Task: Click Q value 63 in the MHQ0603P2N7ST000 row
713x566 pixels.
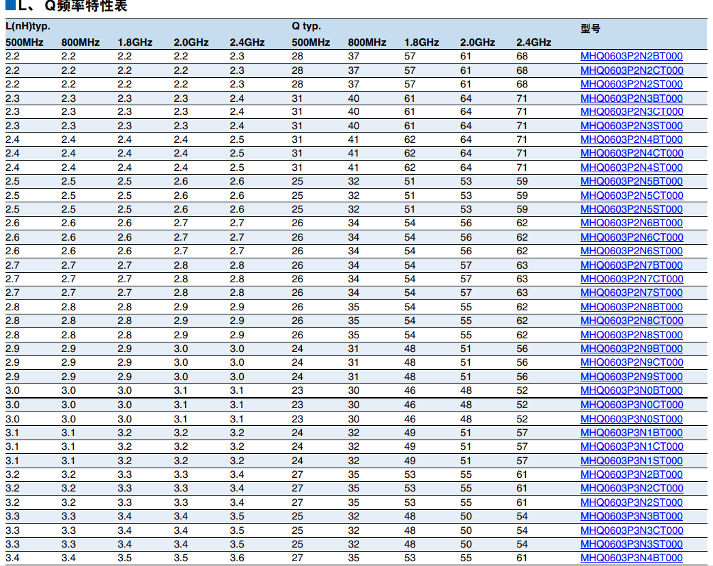Action: pyautogui.click(x=522, y=293)
